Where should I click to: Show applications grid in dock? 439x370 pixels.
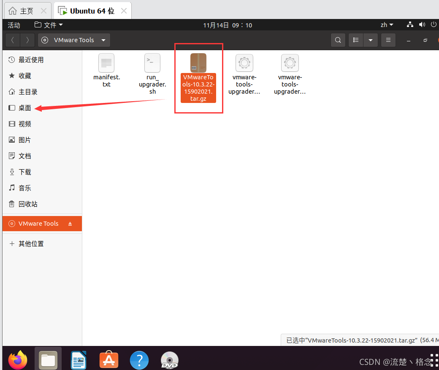tap(434, 360)
